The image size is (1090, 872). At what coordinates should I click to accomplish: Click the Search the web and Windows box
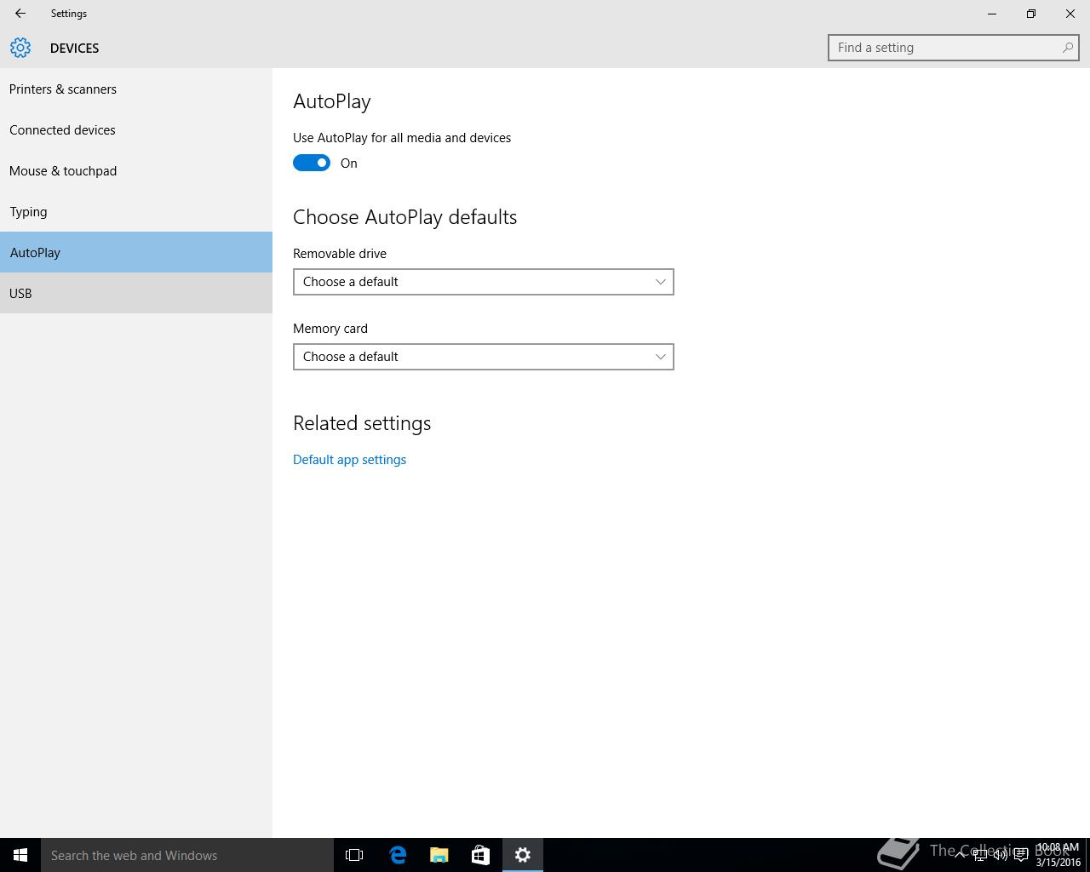click(187, 855)
